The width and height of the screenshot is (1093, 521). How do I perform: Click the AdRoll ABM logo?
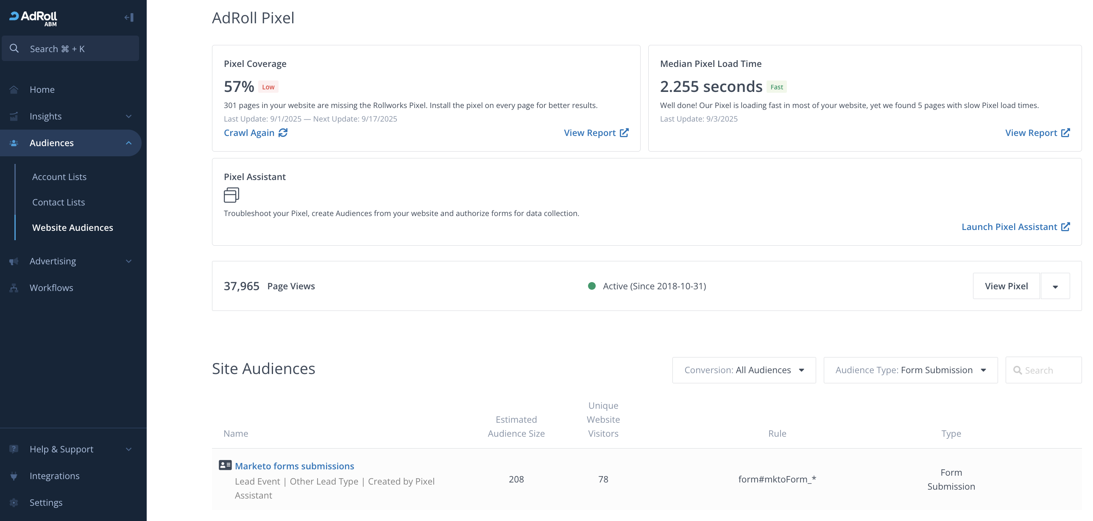click(x=33, y=18)
